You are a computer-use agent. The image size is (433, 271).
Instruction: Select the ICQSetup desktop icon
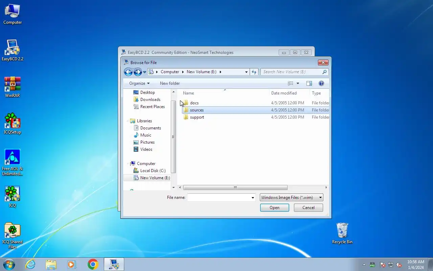13,124
